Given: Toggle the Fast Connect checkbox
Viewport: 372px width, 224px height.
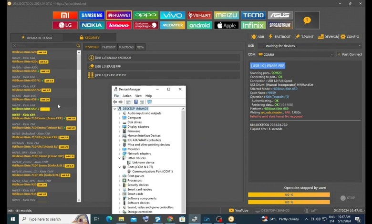Looking at the screenshot, I should coord(339,54).
